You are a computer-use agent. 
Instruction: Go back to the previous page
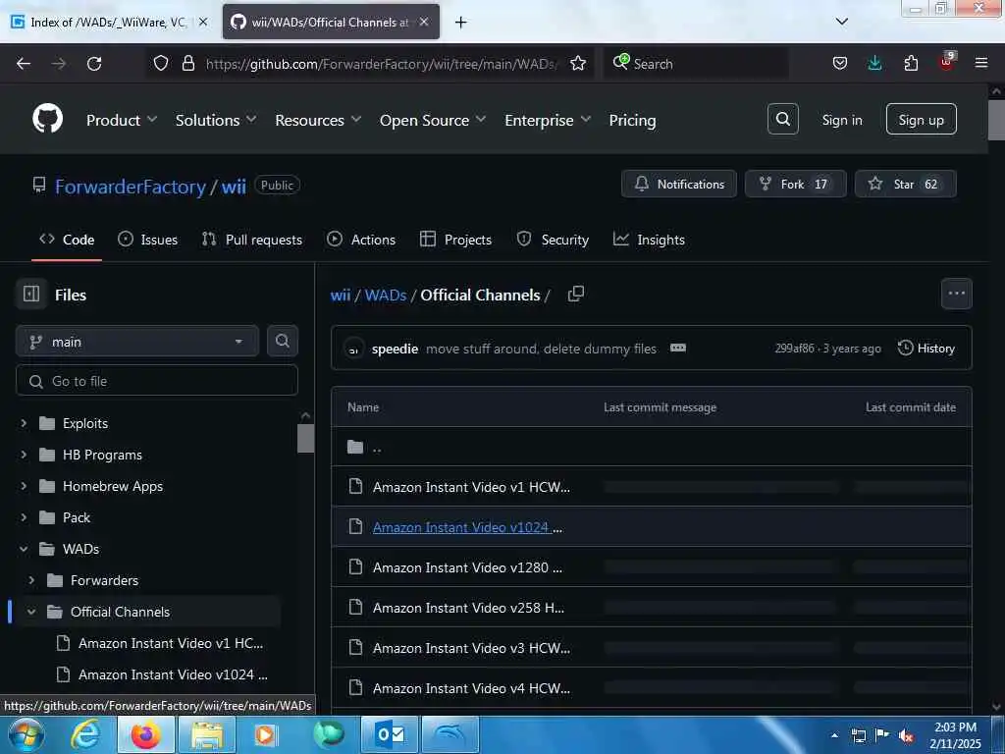click(24, 64)
